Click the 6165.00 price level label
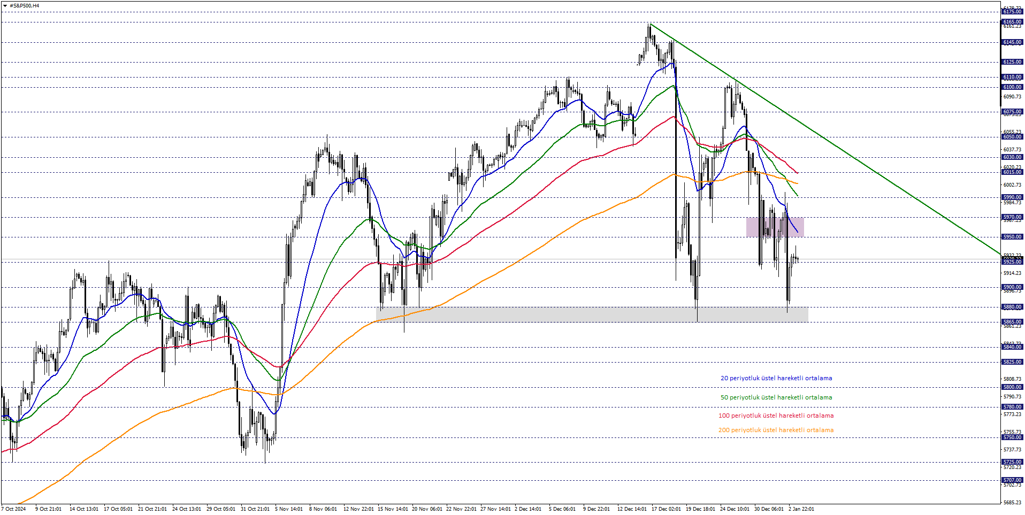This screenshot has width=1025, height=515. pos(1012,22)
